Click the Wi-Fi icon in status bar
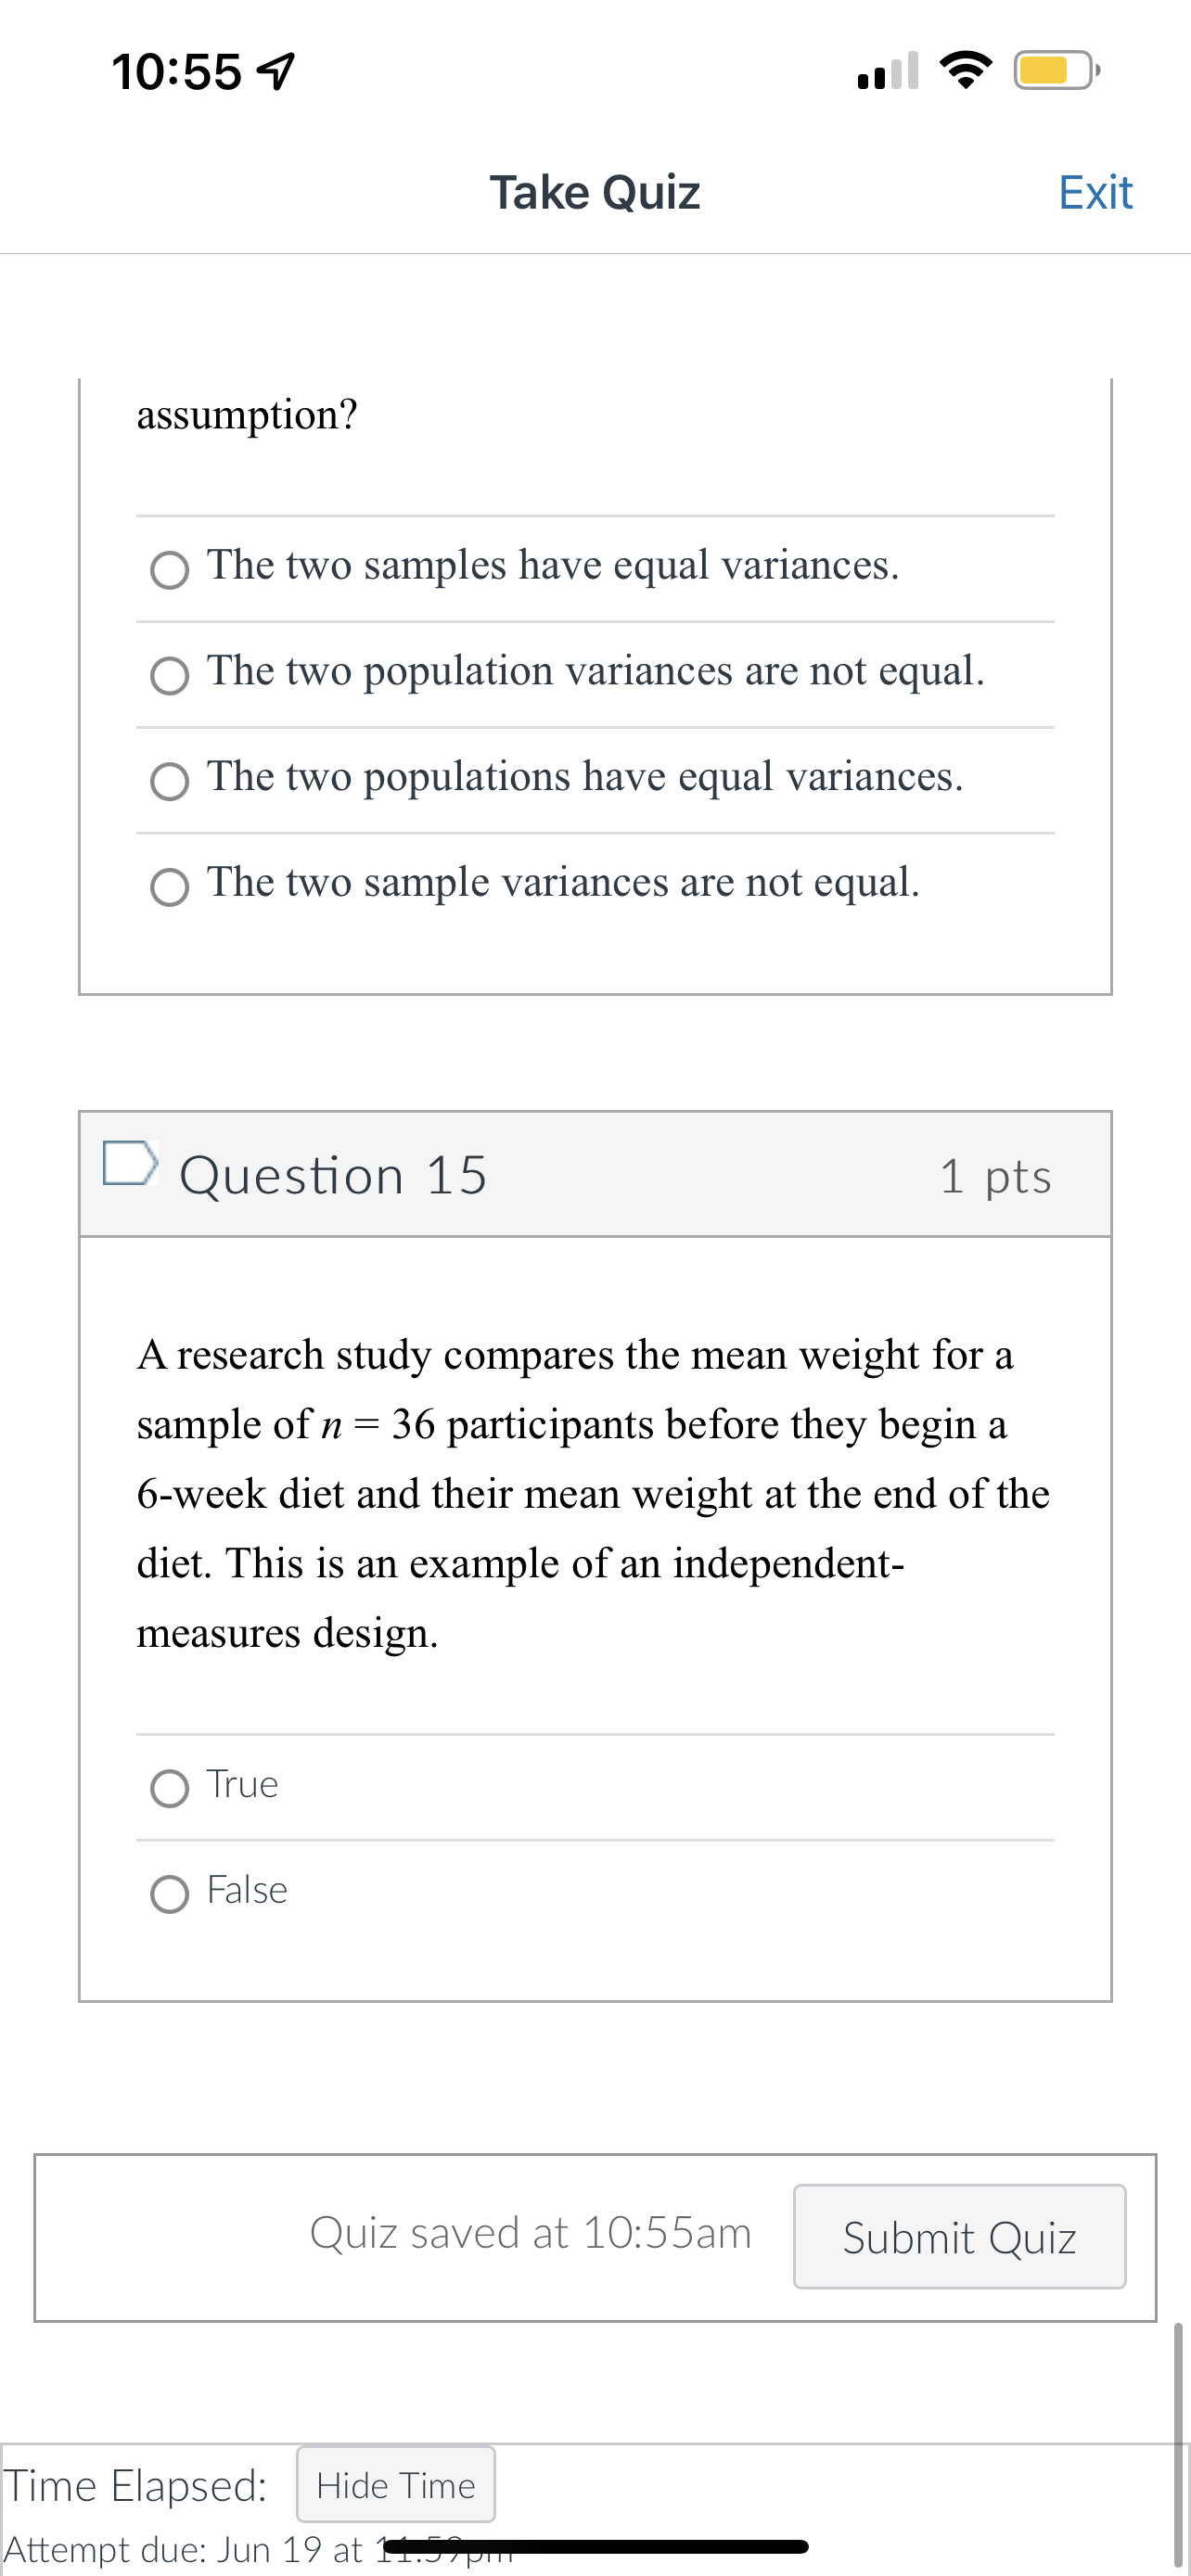1191x2576 pixels. pos(966,70)
